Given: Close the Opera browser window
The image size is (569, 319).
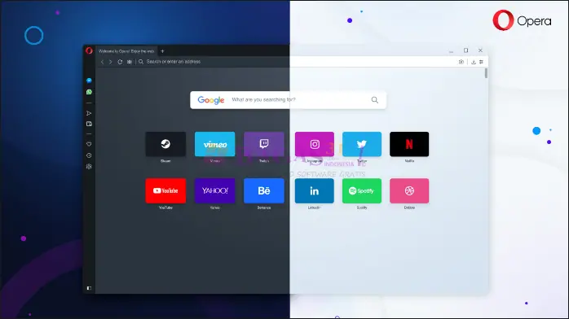Looking at the screenshot, I should (480, 50).
